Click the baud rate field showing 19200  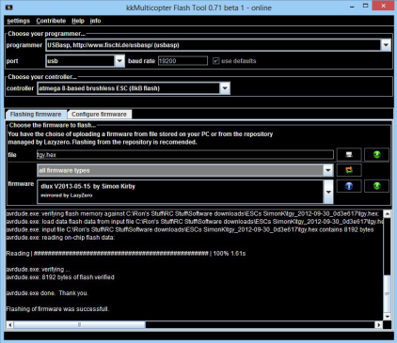[183, 61]
